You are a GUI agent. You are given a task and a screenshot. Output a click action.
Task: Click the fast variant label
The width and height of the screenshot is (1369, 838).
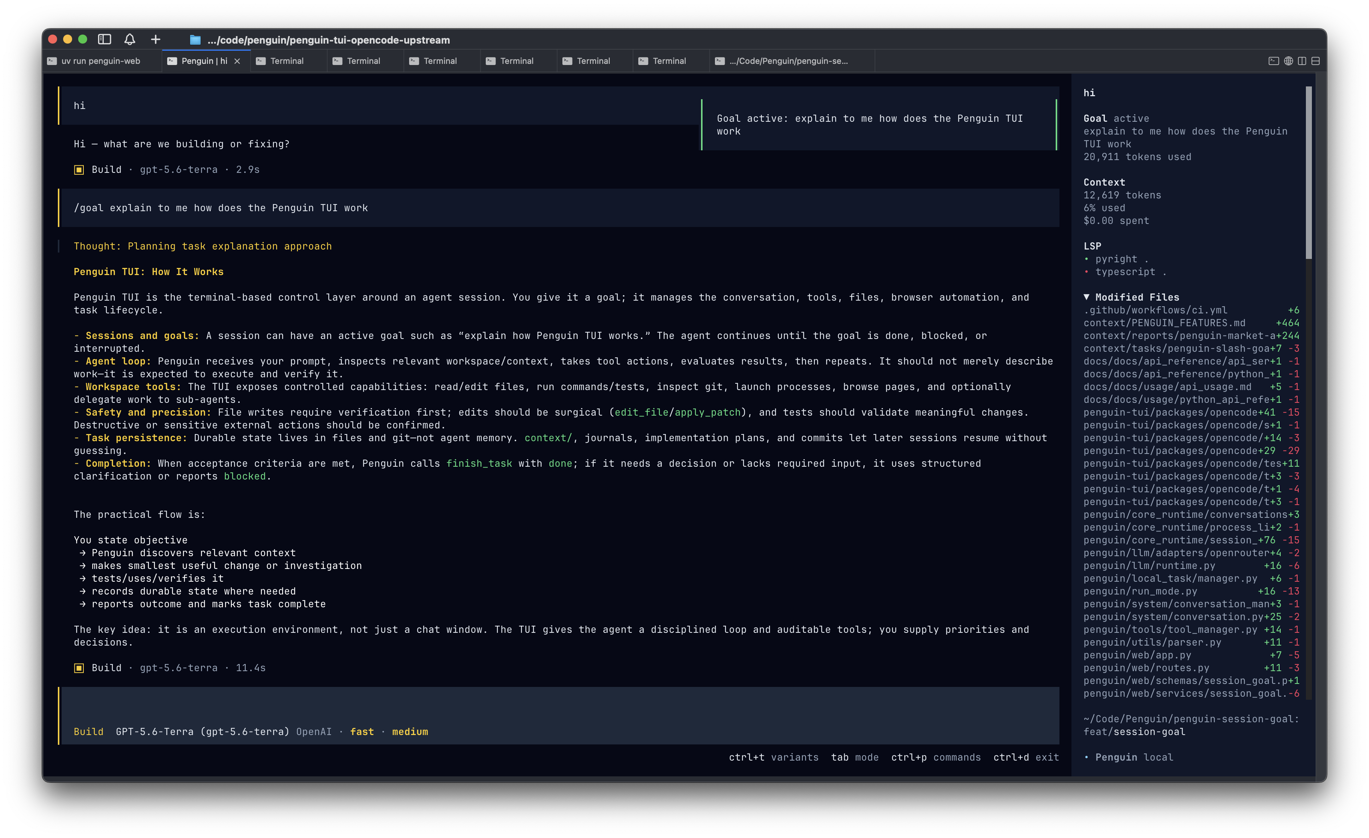tap(362, 732)
